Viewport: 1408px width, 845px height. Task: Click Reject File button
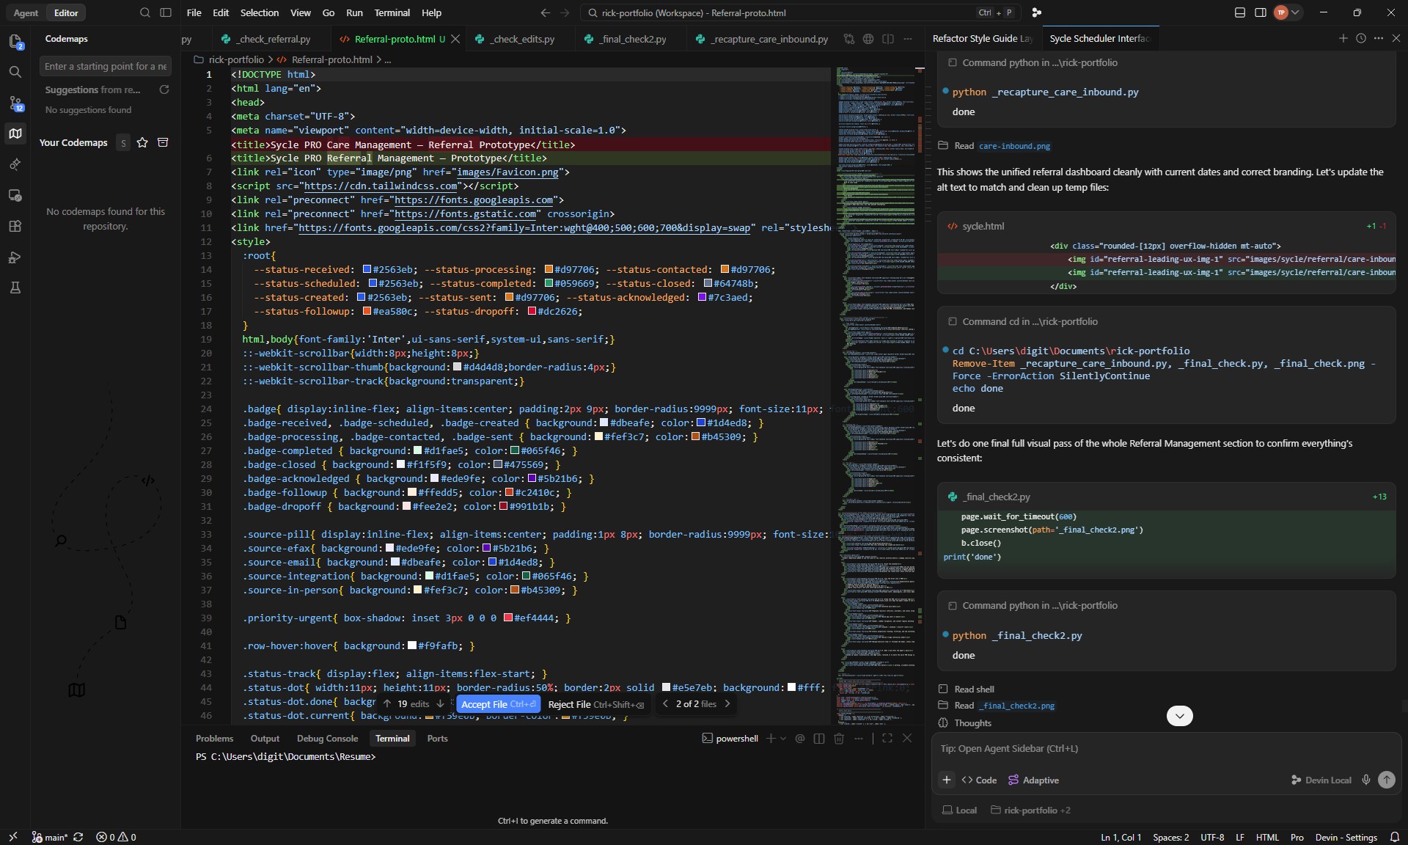click(x=596, y=704)
